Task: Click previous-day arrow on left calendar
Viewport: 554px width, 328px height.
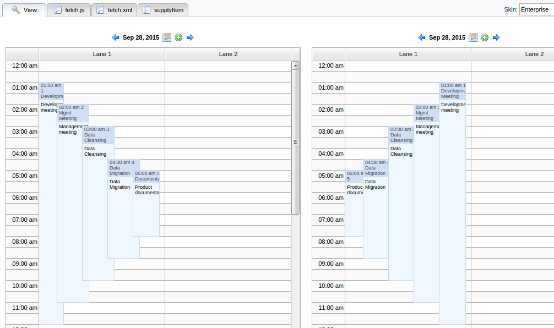Action: [x=115, y=37]
